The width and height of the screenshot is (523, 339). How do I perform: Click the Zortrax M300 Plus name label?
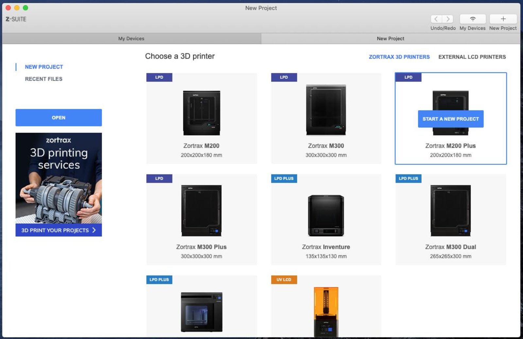(201, 247)
